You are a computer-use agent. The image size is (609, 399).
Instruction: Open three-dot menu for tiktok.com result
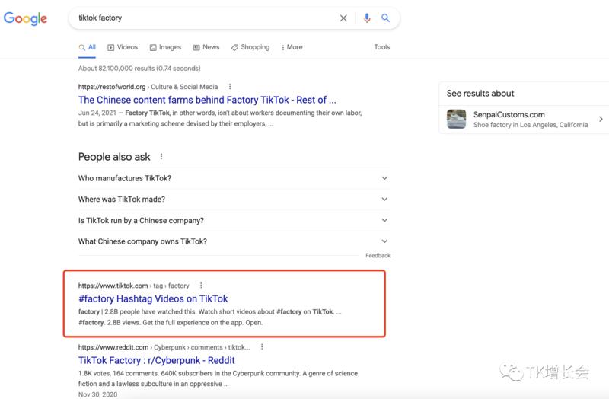pos(201,286)
